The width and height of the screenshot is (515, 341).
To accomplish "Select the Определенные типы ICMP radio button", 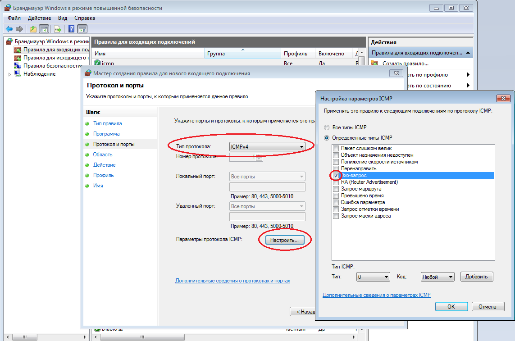I will tap(327, 138).
